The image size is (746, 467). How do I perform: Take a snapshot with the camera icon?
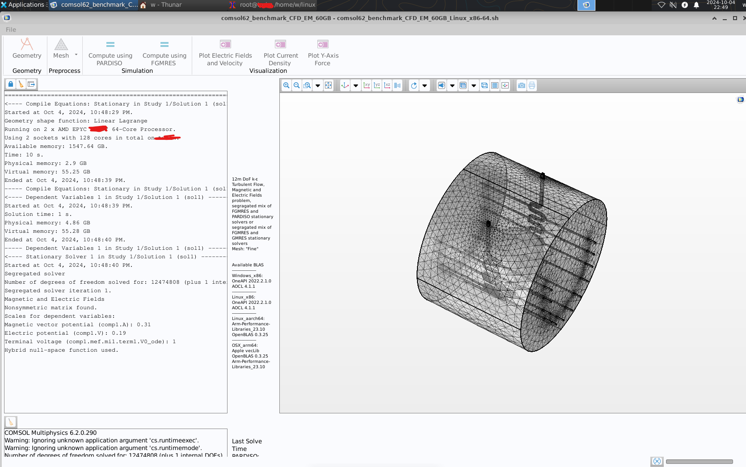pyautogui.click(x=521, y=85)
